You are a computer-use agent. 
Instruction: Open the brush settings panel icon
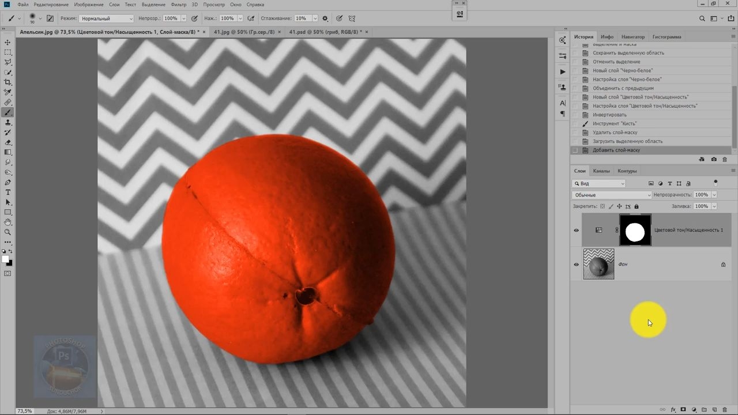50,18
